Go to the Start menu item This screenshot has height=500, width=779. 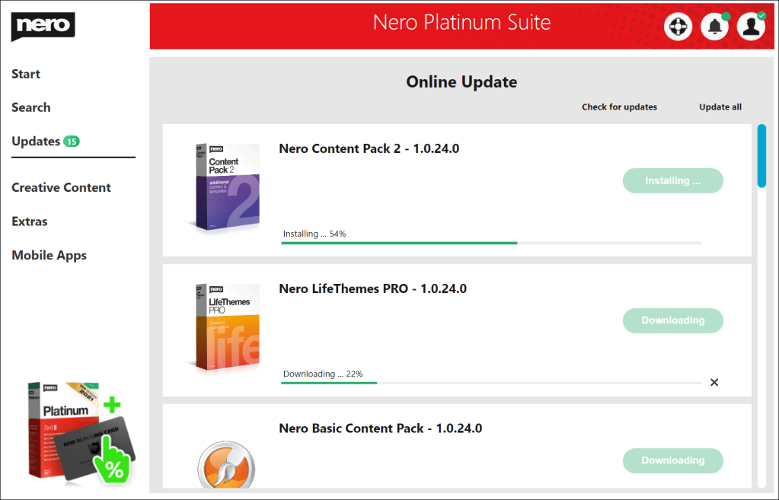tap(26, 74)
